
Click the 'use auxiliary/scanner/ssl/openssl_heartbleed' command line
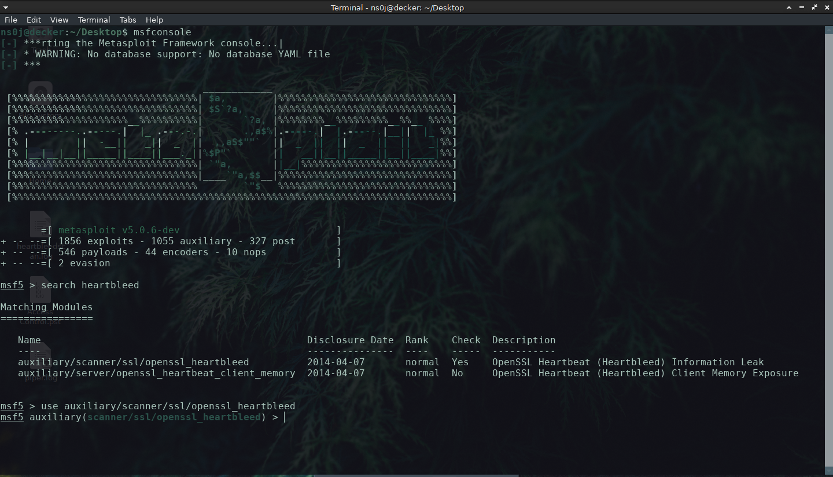click(168, 406)
